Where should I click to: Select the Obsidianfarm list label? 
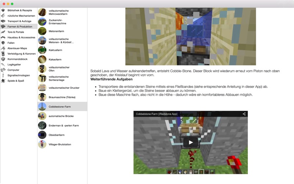[57, 135]
